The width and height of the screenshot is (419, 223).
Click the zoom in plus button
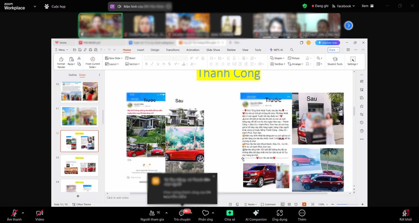point(362,204)
